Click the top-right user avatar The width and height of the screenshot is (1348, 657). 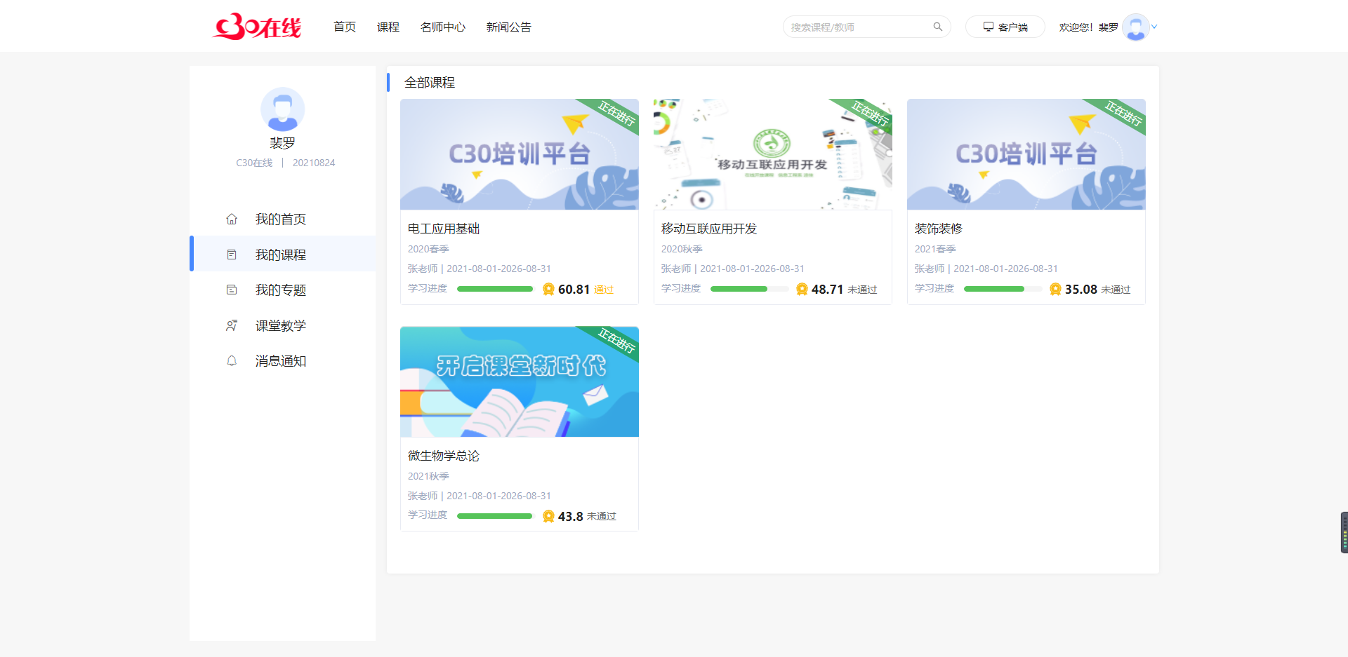point(1135,27)
